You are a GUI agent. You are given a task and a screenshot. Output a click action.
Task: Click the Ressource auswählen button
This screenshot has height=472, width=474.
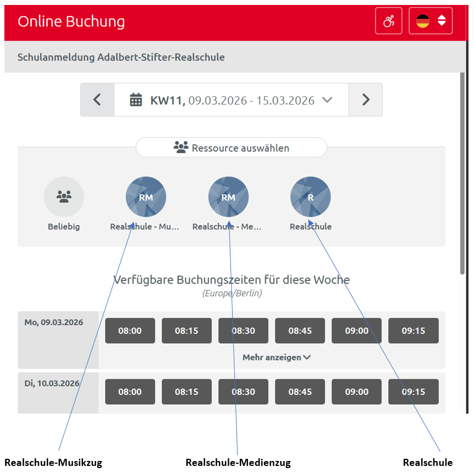pos(232,148)
